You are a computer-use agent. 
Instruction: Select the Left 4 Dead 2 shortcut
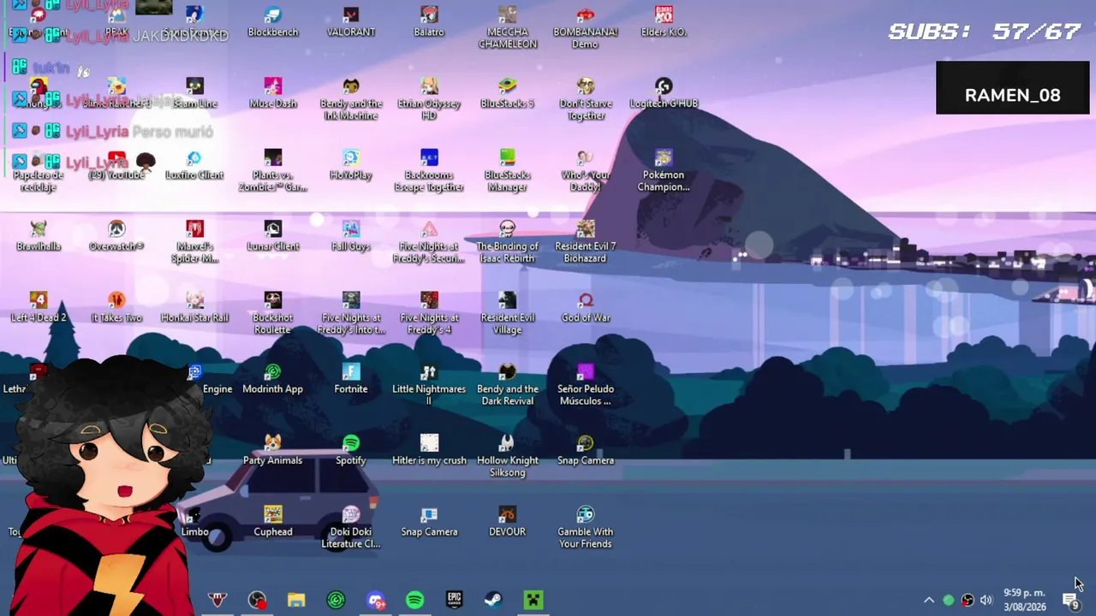(x=39, y=307)
